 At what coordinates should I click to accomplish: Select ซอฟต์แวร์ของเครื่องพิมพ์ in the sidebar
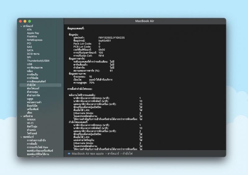point(40,151)
